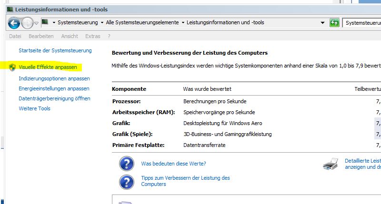
Task: Click help icon beside Tipps zum Verbessern
Action: 127,182
